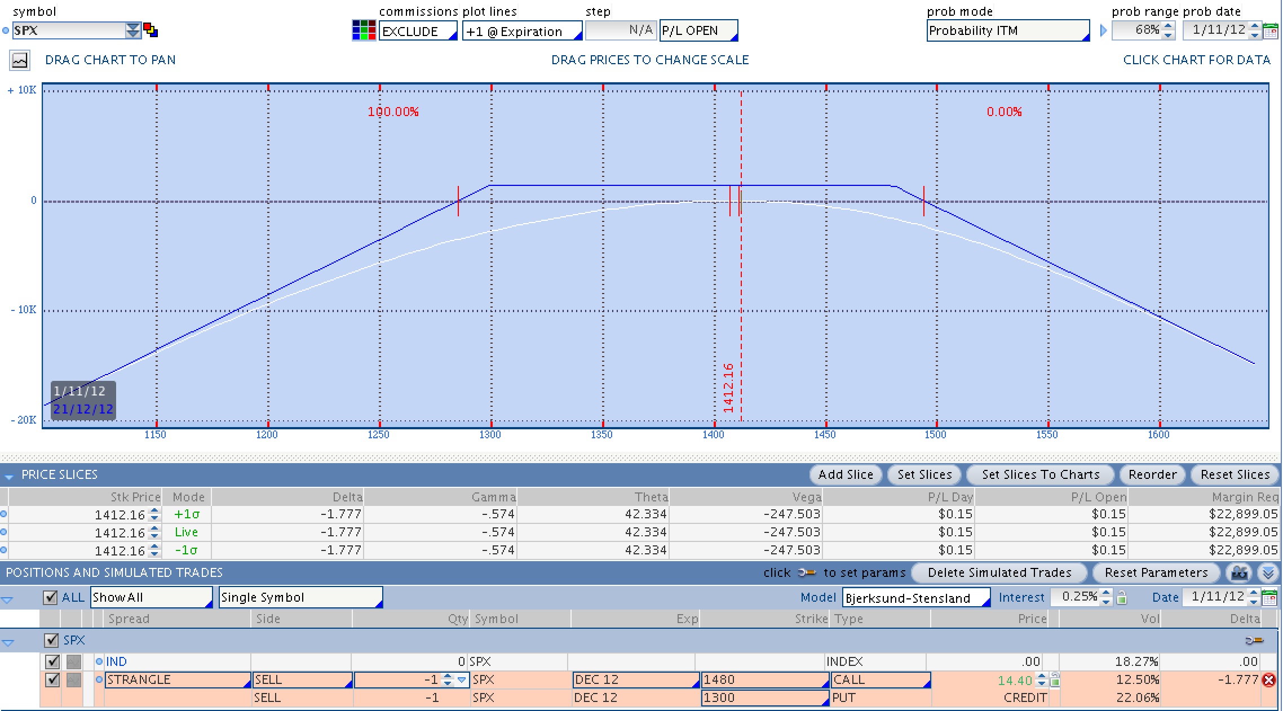Toggle the ALL positions checkbox
The height and width of the screenshot is (711, 1283).
point(50,597)
